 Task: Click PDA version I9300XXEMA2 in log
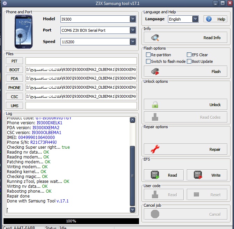tap(46, 128)
